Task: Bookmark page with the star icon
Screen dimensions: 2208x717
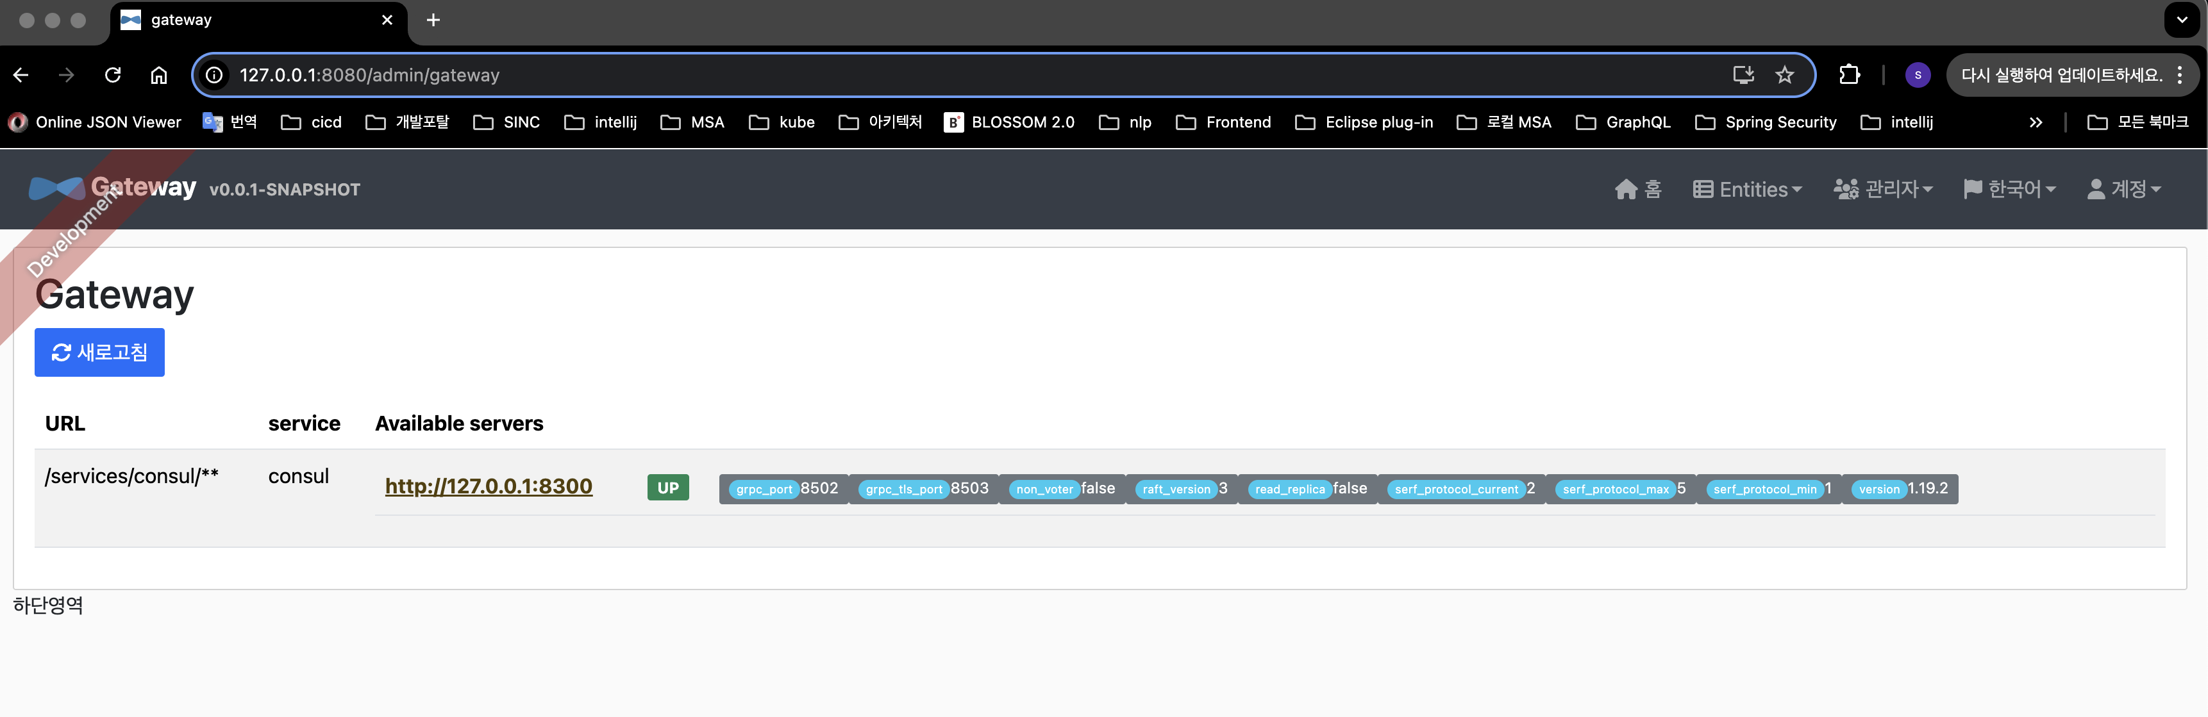Action: pyautogui.click(x=1784, y=76)
